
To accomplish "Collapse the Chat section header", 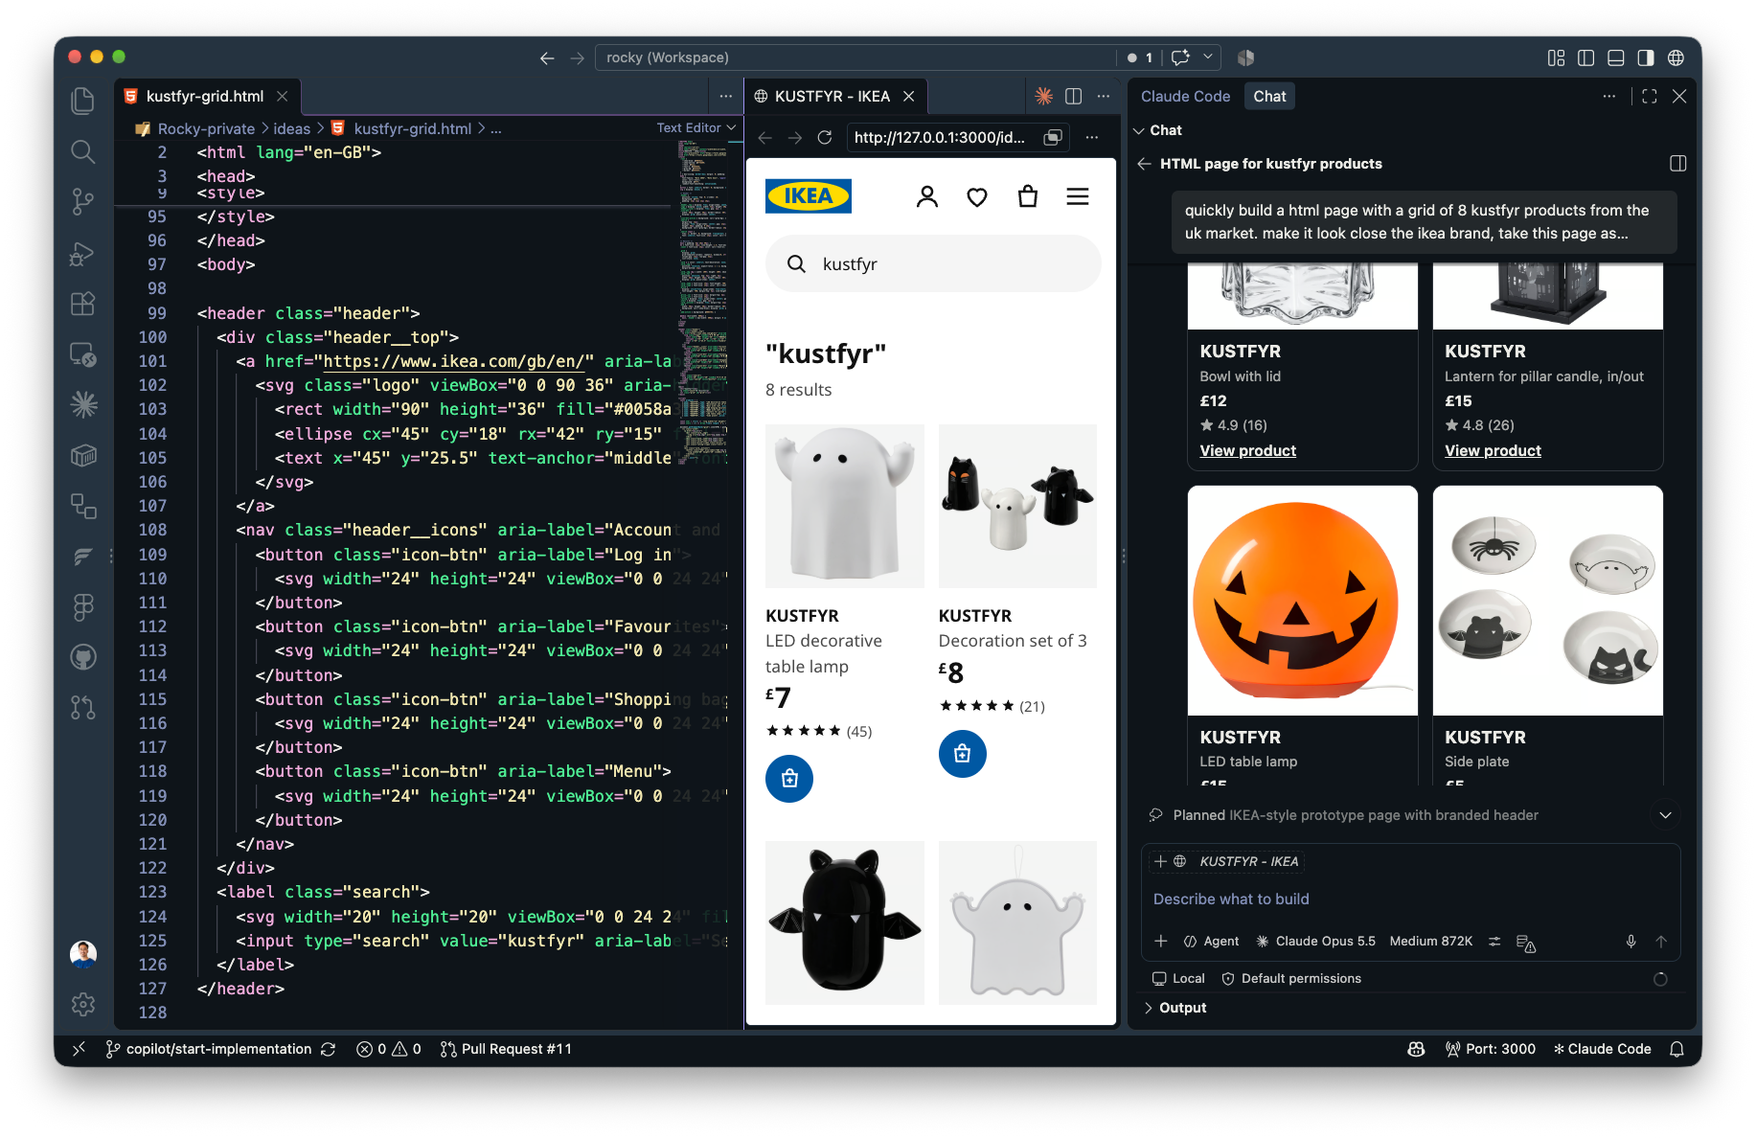I will pyautogui.click(x=1157, y=130).
